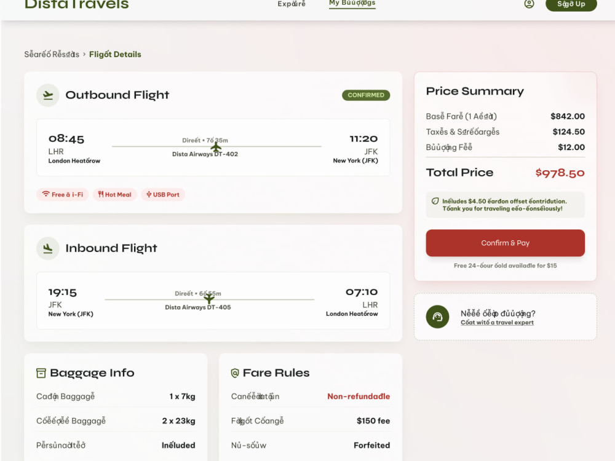This screenshot has width=615, height=461.
Task: Click the headset support agent icon
Action: (x=437, y=317)
